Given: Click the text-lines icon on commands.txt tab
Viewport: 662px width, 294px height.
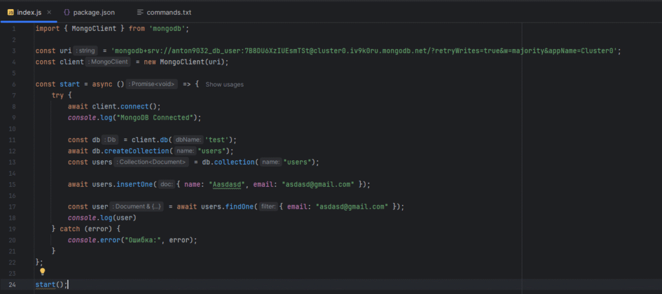Looking at the screenshot, I should point(140,12).
